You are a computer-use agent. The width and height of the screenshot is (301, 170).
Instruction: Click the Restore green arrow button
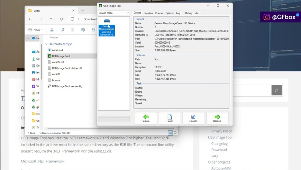(146, 118)
